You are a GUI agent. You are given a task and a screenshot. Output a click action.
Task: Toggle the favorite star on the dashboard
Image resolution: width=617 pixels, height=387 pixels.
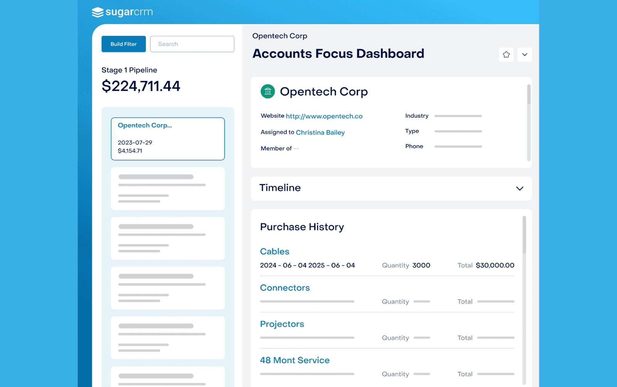506,54
